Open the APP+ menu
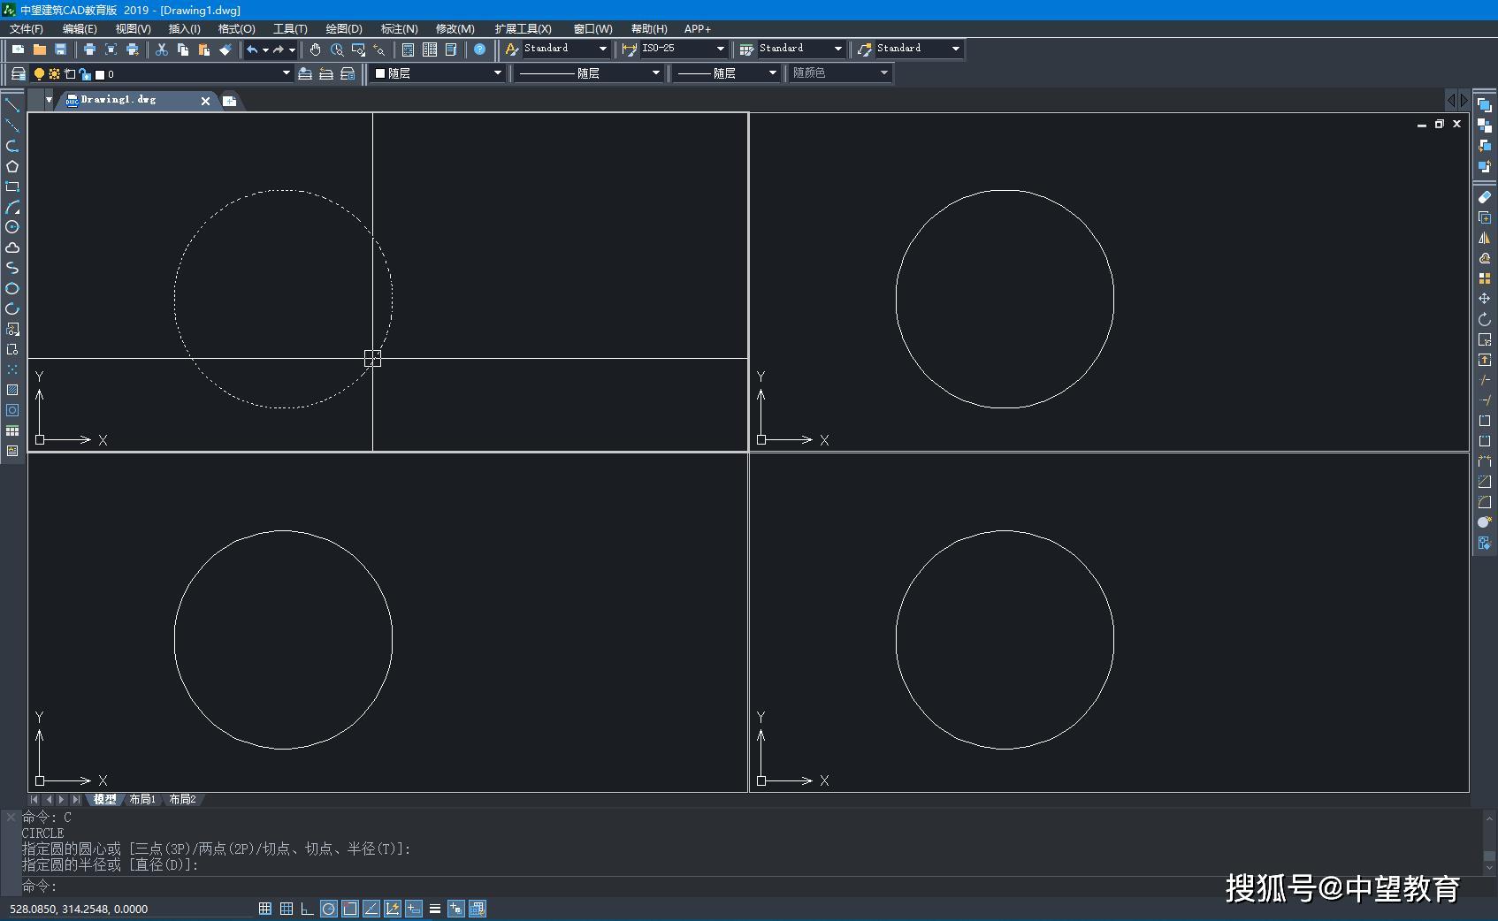 pyautogui.click(x=697, y=29)
